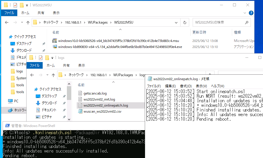This screenshot has height=158, width=263.
Task: Select wuscan_ws2022vm02.csv file
Action: click(x=100, y=111)
